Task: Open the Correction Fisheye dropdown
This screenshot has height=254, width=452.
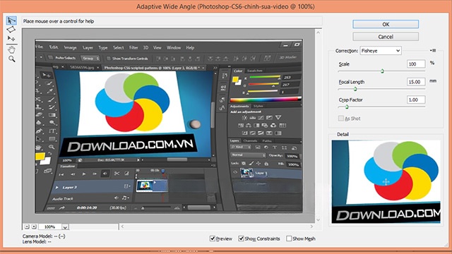Action: [x=381, y=51]
